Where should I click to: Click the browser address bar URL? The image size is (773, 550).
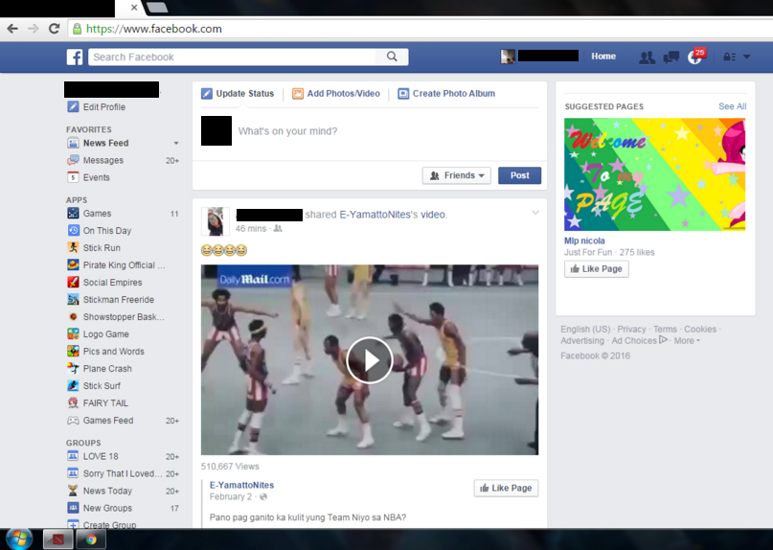coord(154,29)
